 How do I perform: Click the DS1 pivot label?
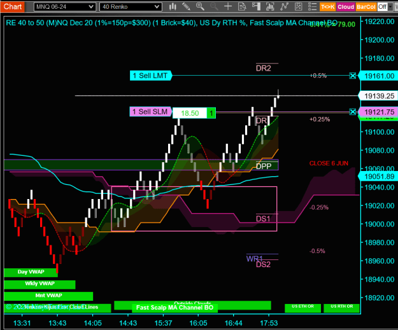(x=263, y=219)
